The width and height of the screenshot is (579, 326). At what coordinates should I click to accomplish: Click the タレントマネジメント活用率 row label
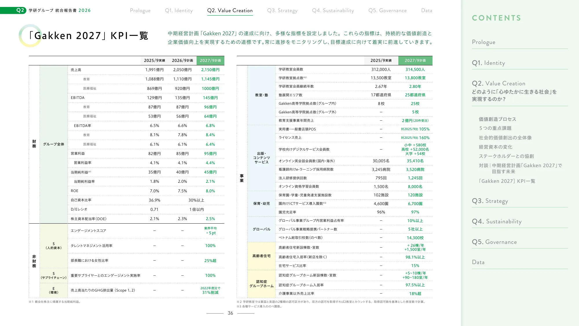coord(91,246)
